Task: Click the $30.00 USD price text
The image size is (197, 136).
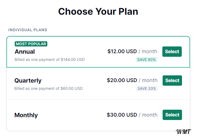Action: click(122, 115)
